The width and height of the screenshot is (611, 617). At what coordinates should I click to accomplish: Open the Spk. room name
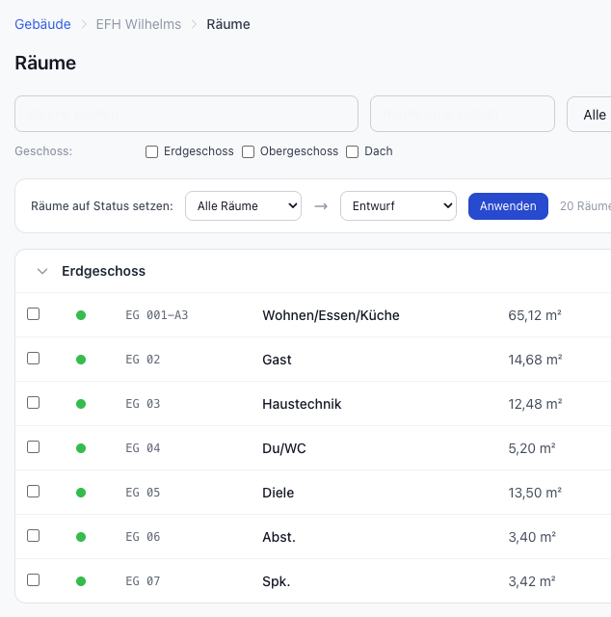tap(277, 581)
